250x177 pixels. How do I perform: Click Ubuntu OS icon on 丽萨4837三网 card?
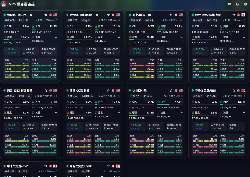[x=176, y=15]
